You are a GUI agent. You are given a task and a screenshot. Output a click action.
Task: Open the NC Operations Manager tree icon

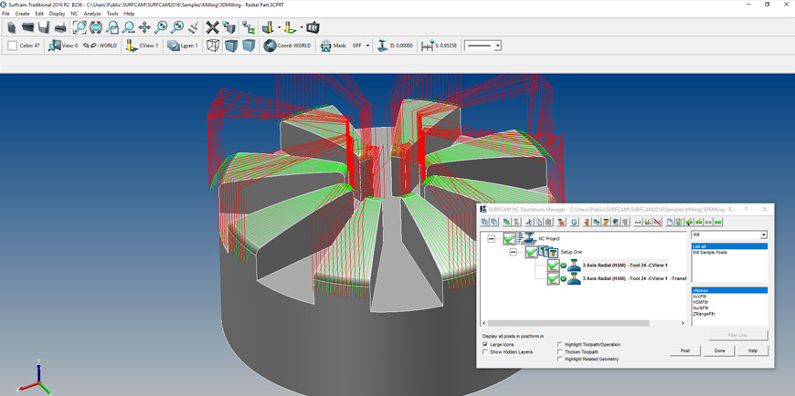click(248, 27)
